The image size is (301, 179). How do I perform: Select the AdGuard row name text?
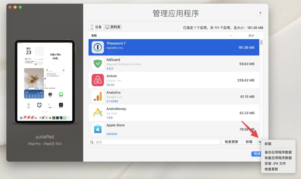(113, 60)
